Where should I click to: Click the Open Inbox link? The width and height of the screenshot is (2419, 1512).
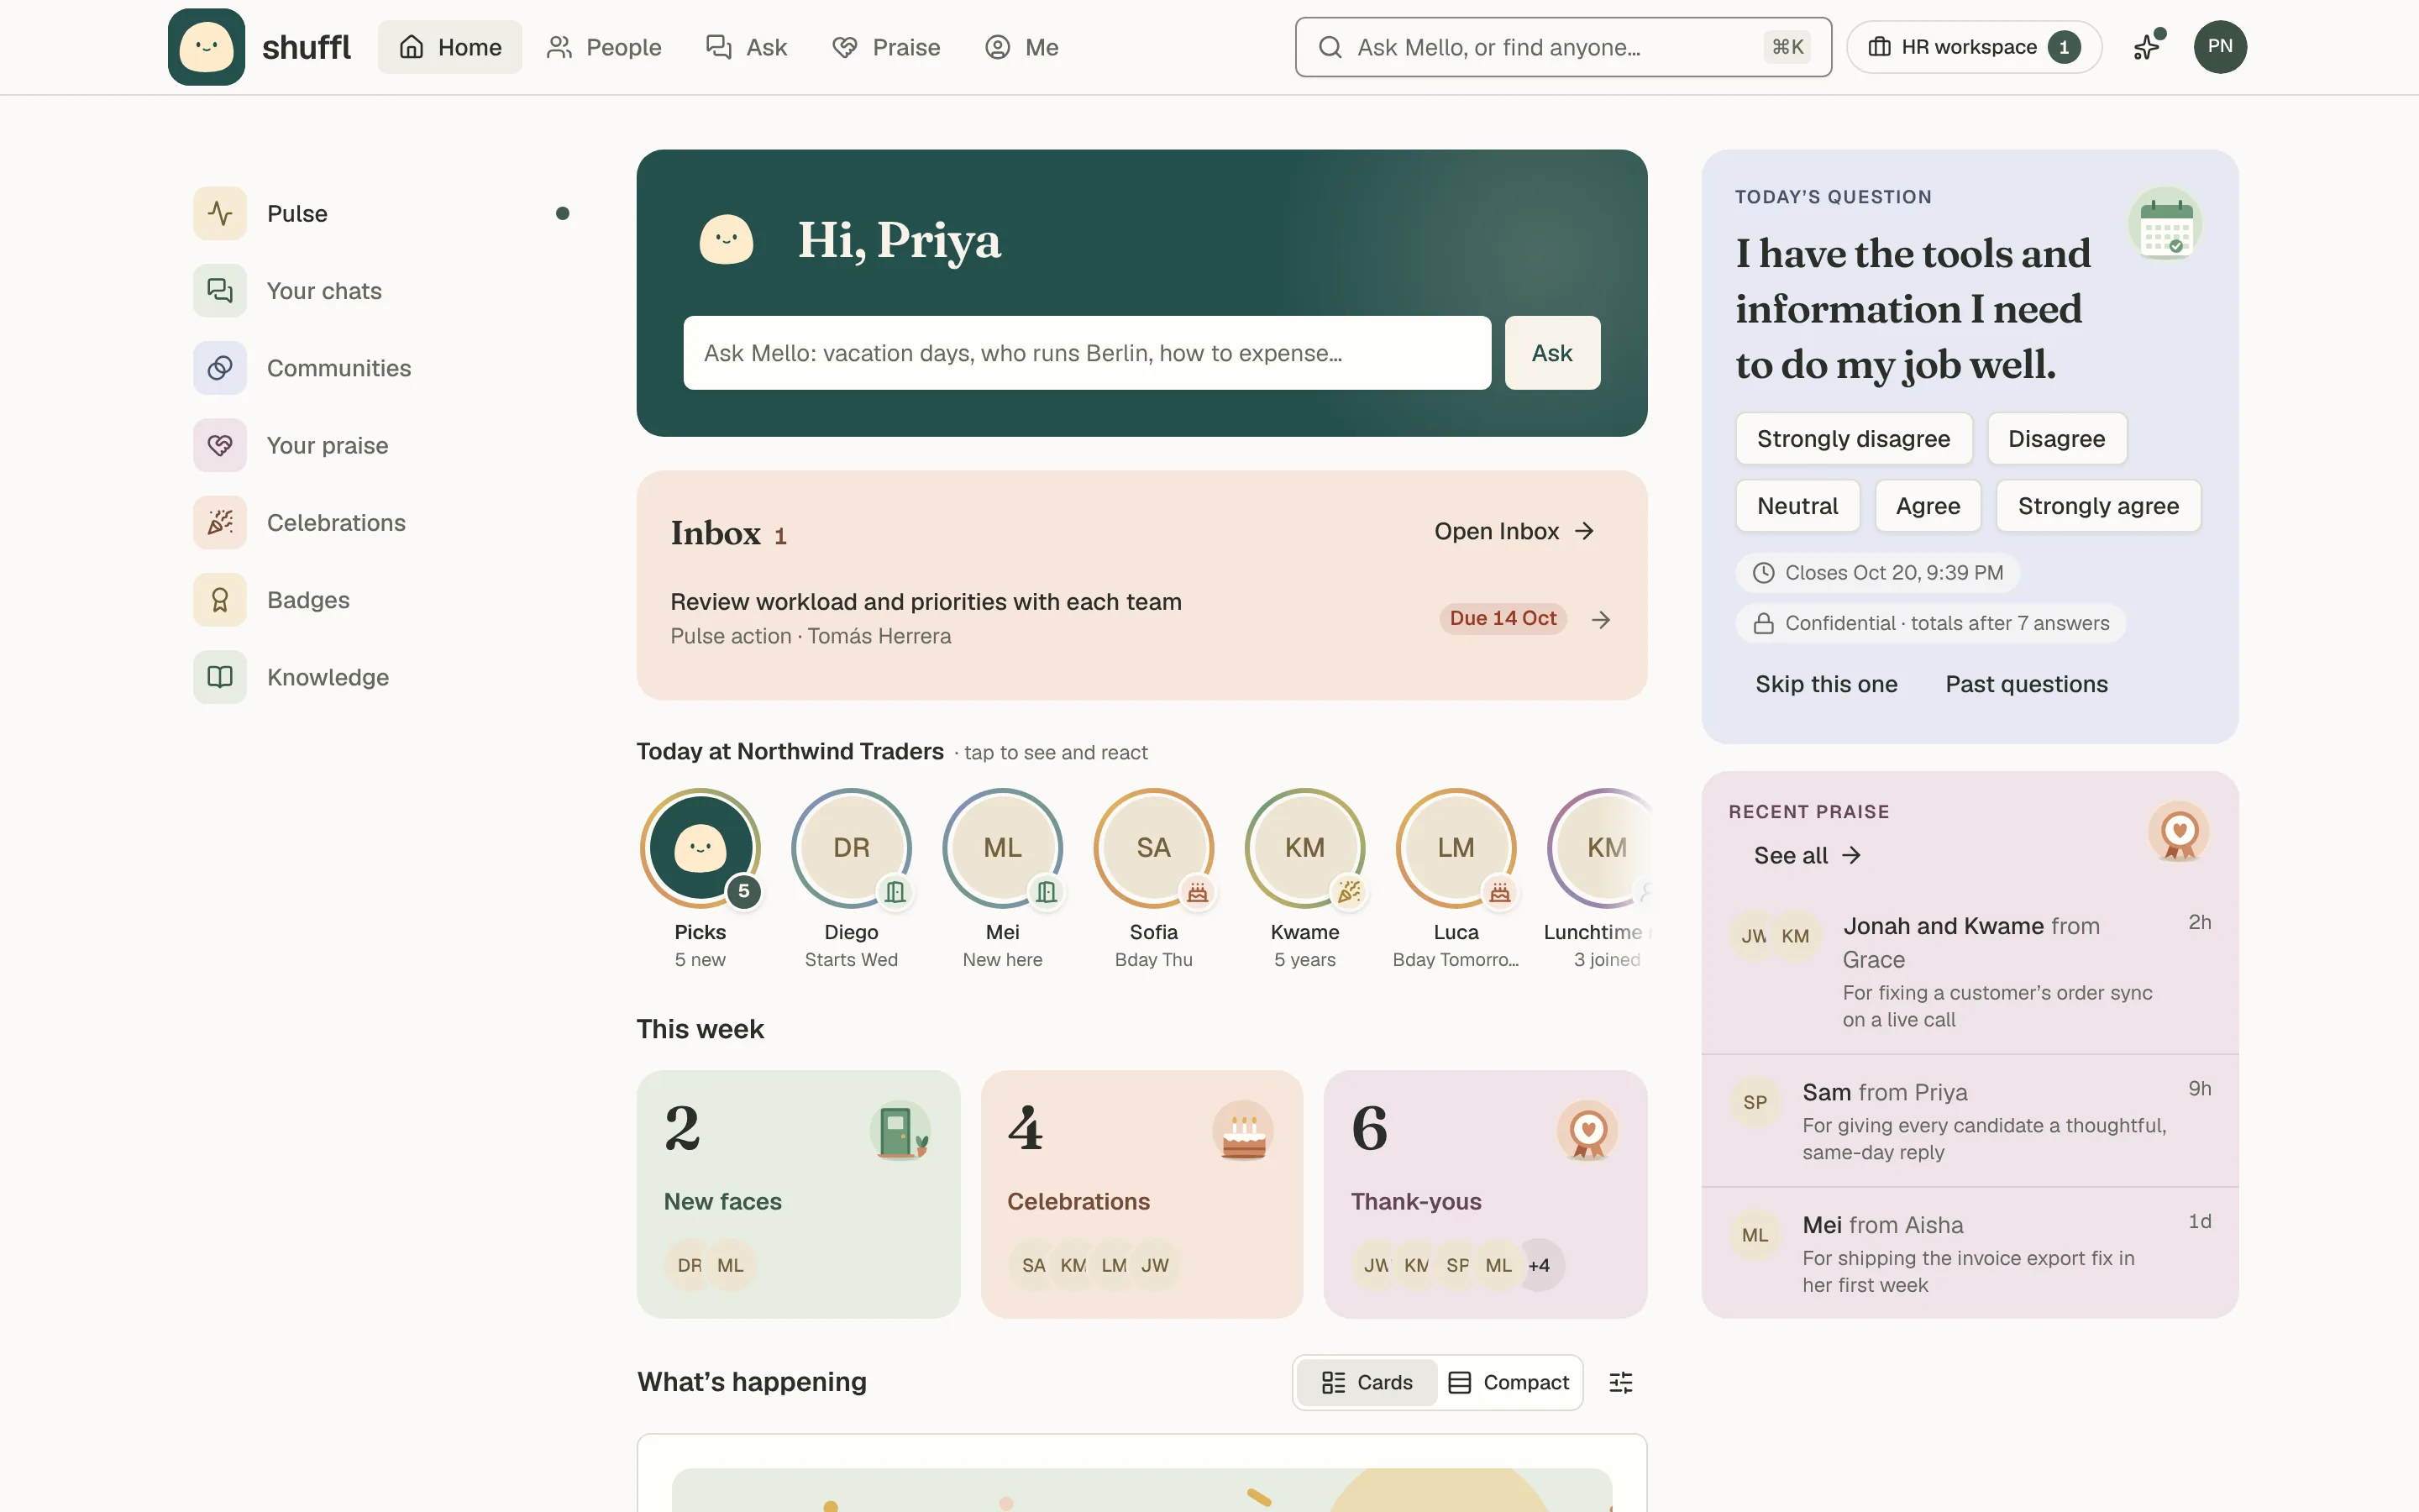point(1514,531)
